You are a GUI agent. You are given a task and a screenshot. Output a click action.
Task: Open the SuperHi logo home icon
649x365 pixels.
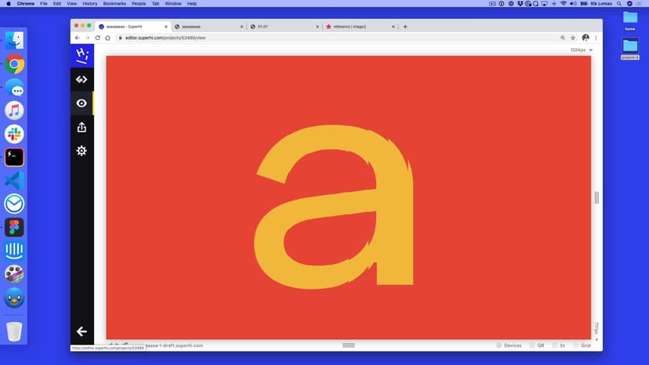(82, 55)
